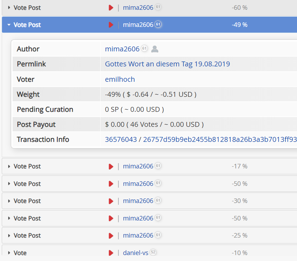
Task: Click red downvote arrow in -25 % row
Action: coord(111,235)
